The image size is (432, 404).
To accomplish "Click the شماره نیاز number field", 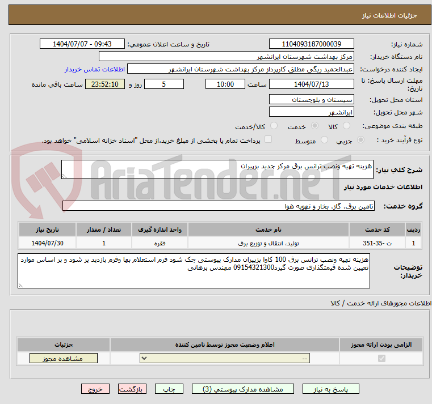I will (x=311, y=44).
